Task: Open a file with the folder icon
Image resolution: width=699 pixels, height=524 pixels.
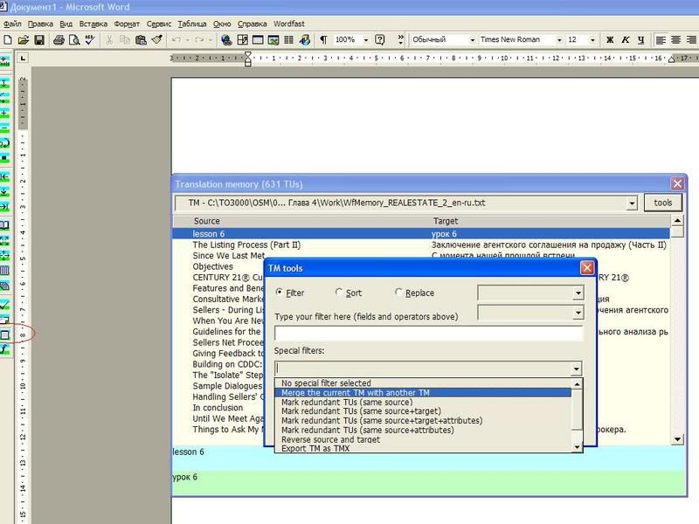Action: click(x=24, y=40)
